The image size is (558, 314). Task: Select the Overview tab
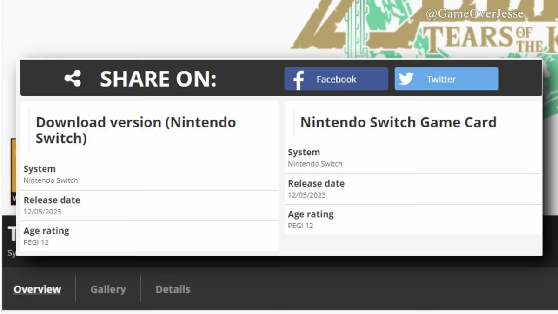tap(37, 289)
